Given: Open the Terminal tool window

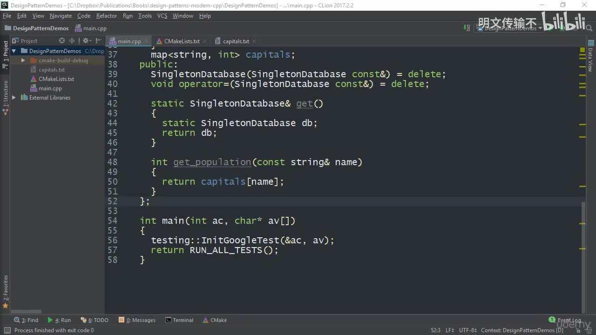Looking at the screenshot, I should tap(179, 320).
